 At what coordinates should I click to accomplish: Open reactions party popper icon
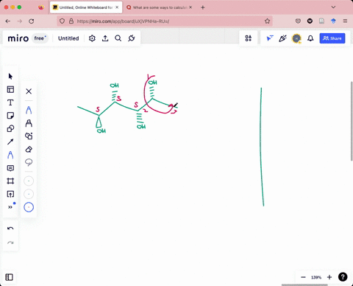pos(282,38)
